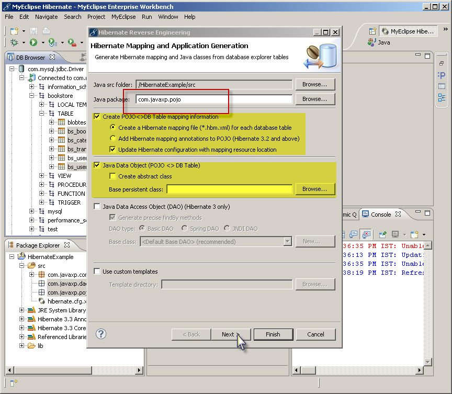Select the Save icon in the toolbar
Image resolution: width=452 pixels, height=394 pixels.
[x=33, y=31]
